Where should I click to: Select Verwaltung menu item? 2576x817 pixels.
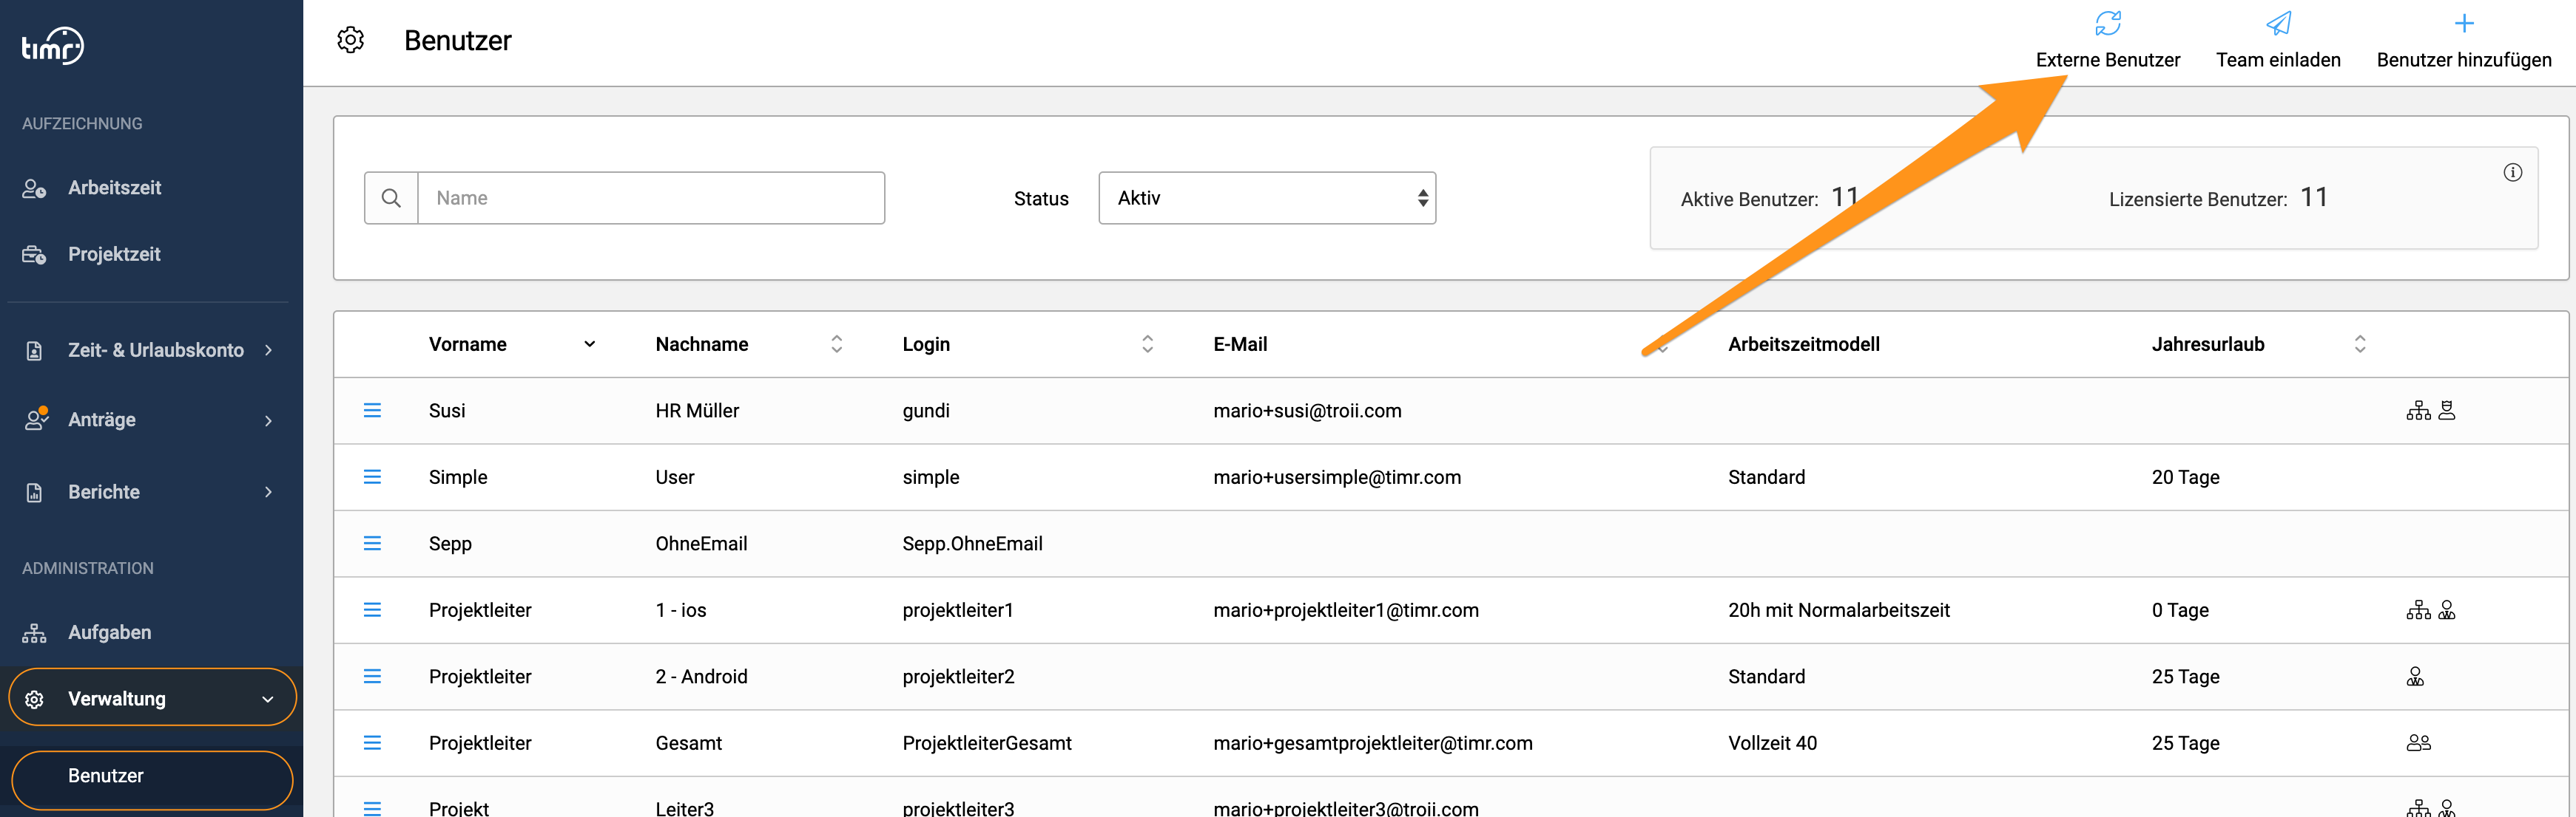click(152, 698)
